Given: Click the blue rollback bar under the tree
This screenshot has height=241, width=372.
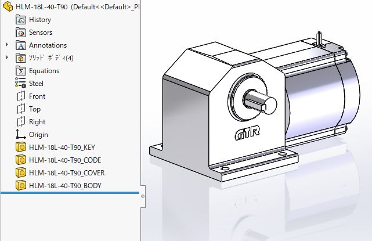Looking at the screenshot, I should pos(70,193).
